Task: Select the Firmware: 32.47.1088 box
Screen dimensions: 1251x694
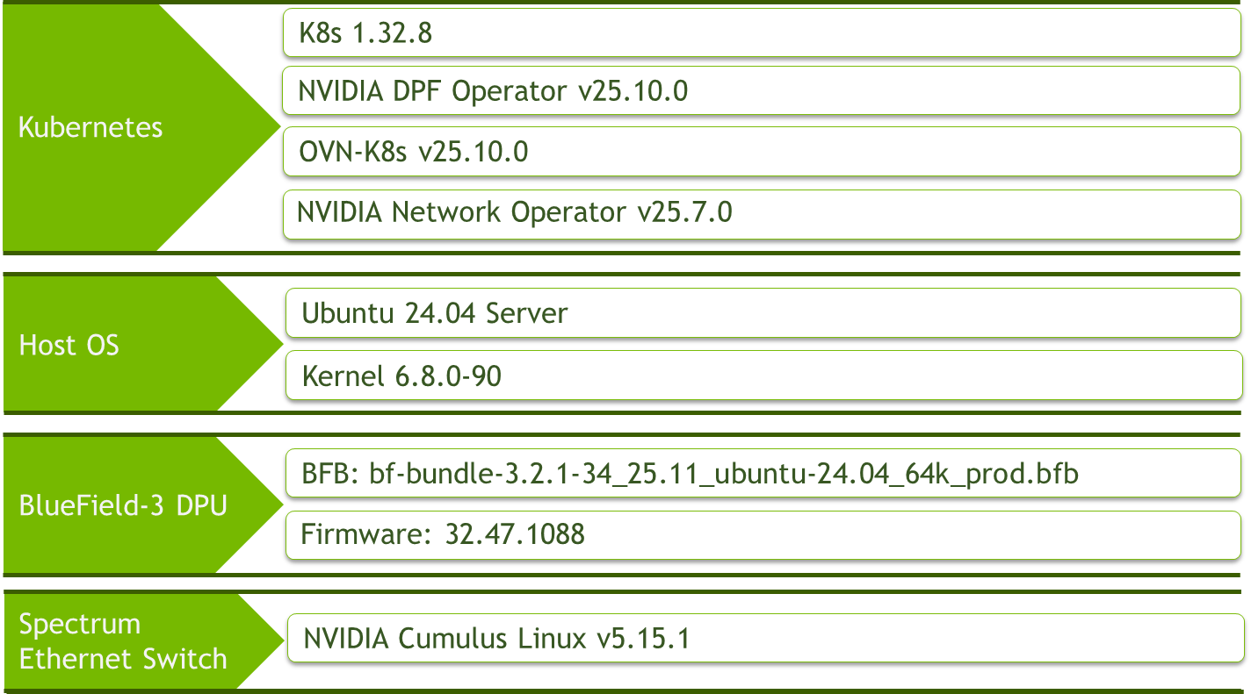Action: click(764, 533)
